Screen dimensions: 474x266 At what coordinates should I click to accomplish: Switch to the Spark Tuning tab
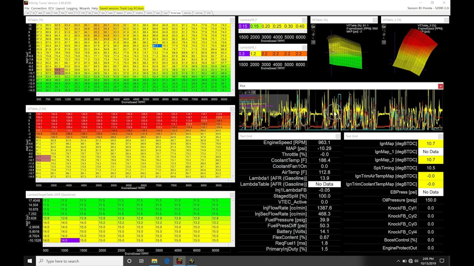[187, 13]
